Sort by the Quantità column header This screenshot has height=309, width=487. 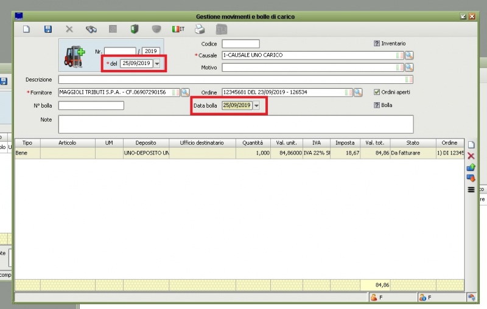coord(253,142)
